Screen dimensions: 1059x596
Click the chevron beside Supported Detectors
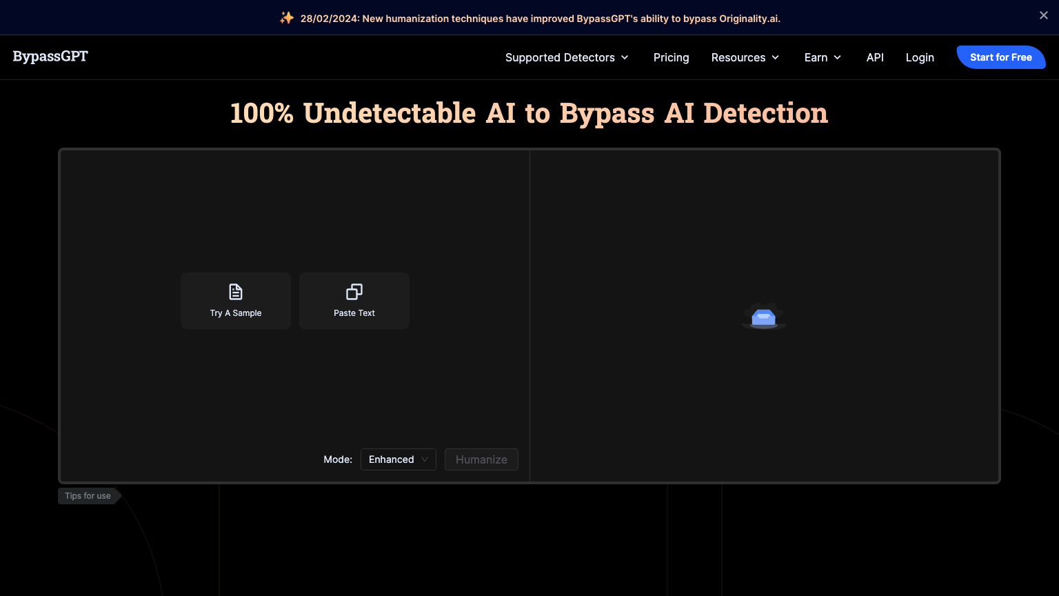[625, 58]
